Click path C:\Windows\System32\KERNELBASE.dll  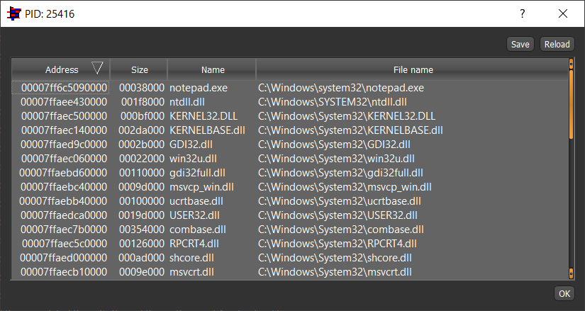click(x=350, y=130)
